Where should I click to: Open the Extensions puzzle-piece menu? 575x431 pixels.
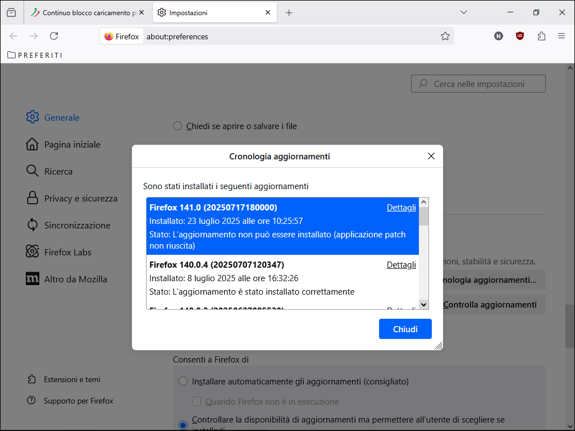[541, 36]
